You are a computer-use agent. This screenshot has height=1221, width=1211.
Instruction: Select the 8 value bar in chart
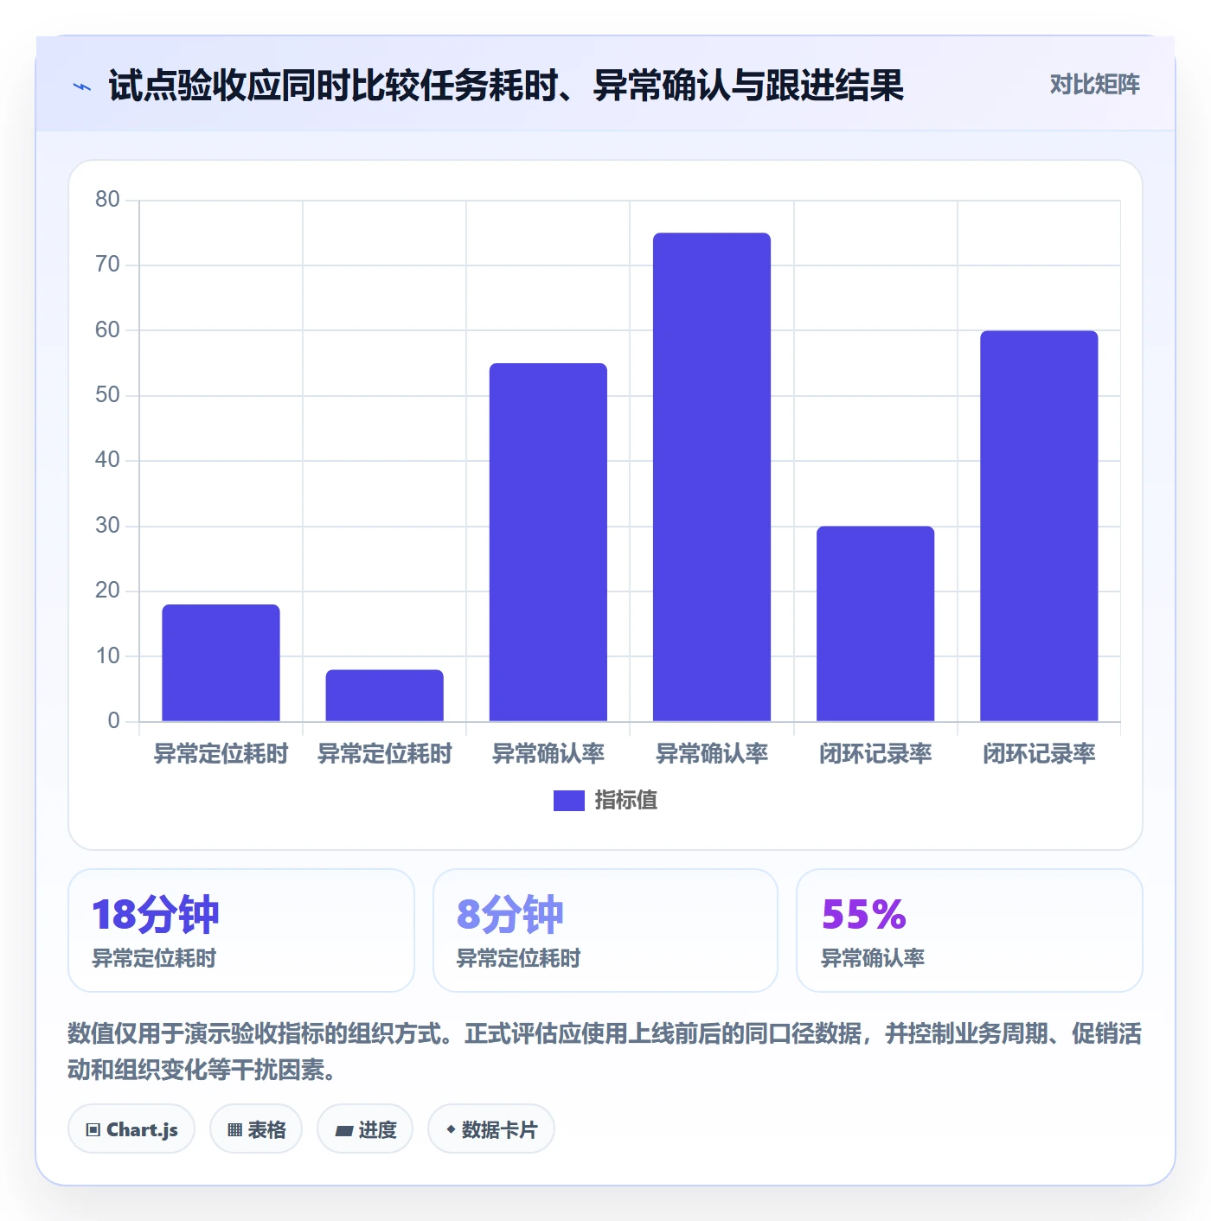(x=384, y=695)
